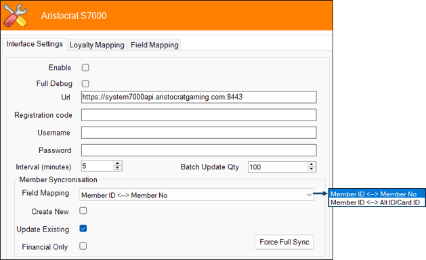
Task: Click the Registration code label
Action: coord(43,115)
